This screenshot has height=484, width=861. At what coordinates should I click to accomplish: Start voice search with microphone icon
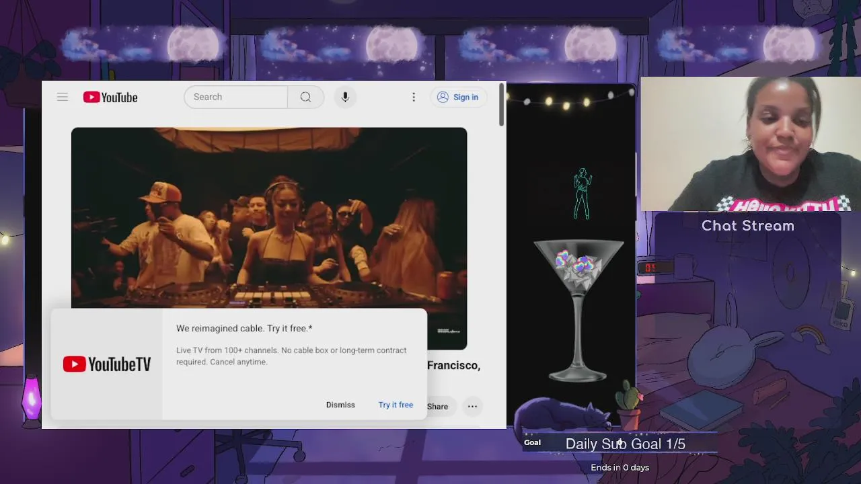(345, 97)
